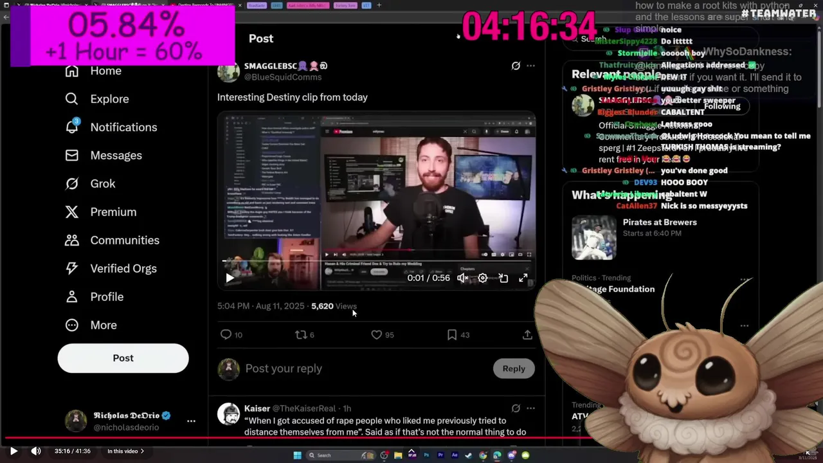Open Steam from the taskbar
Screen dimensions: 823x463
tap(469, 455)
